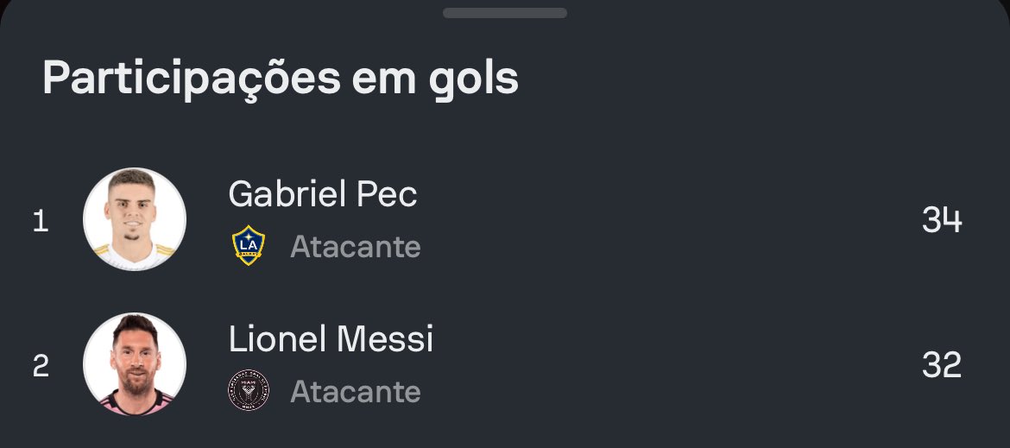The image size is (1010, 448).
Task: Tap the drag handle at the sheet top
Action: 505,13
